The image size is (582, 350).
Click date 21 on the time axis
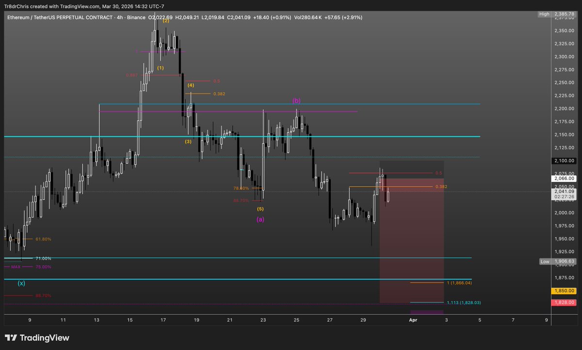click(230, 320)
